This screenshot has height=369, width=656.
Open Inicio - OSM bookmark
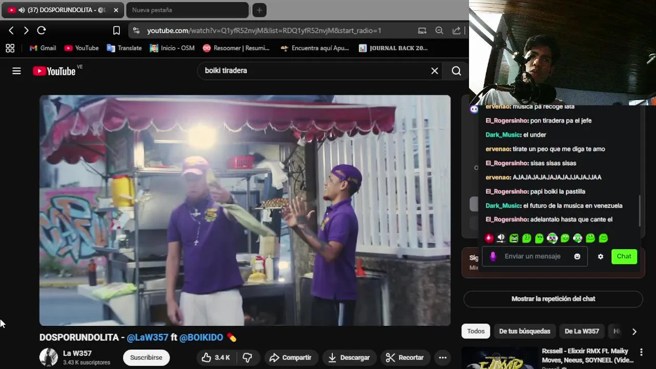[x=172, y=48]
